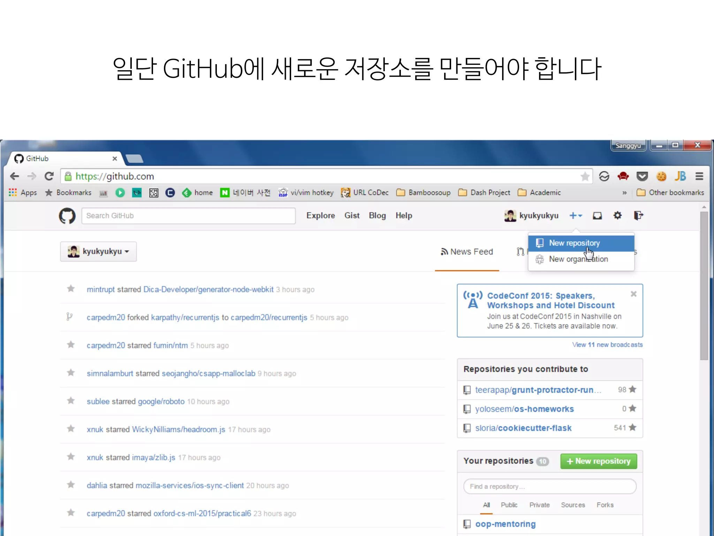Open the blue C bookmark icon

coord(170,193)
